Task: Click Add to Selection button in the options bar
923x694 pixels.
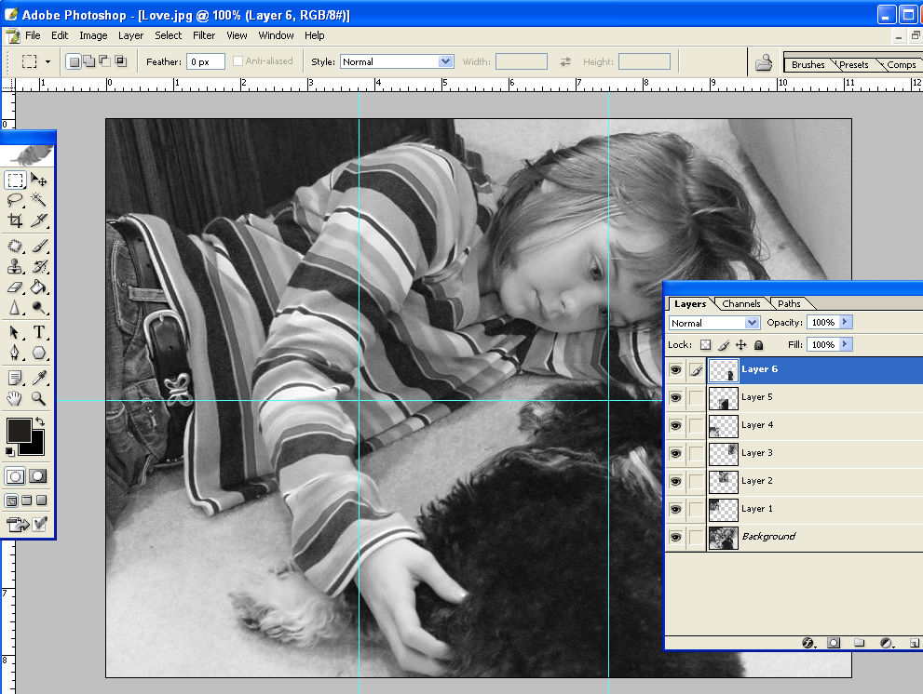Action: coord(89,61)
